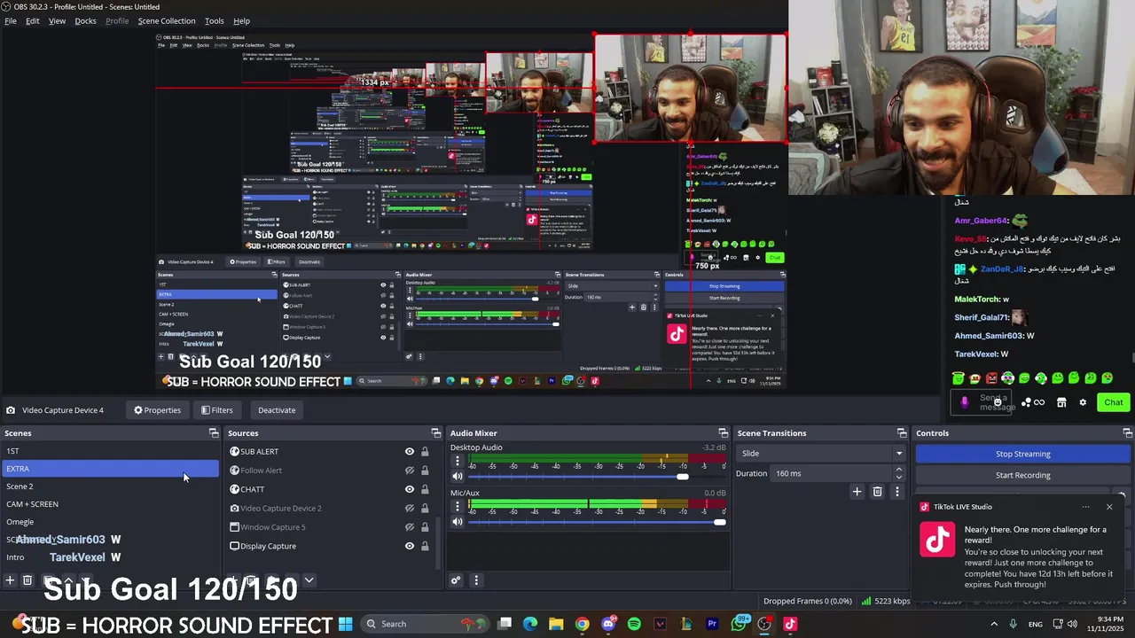Undock the Scenes panel
Screen dimensions: 1135x638
tap(213, 433)
